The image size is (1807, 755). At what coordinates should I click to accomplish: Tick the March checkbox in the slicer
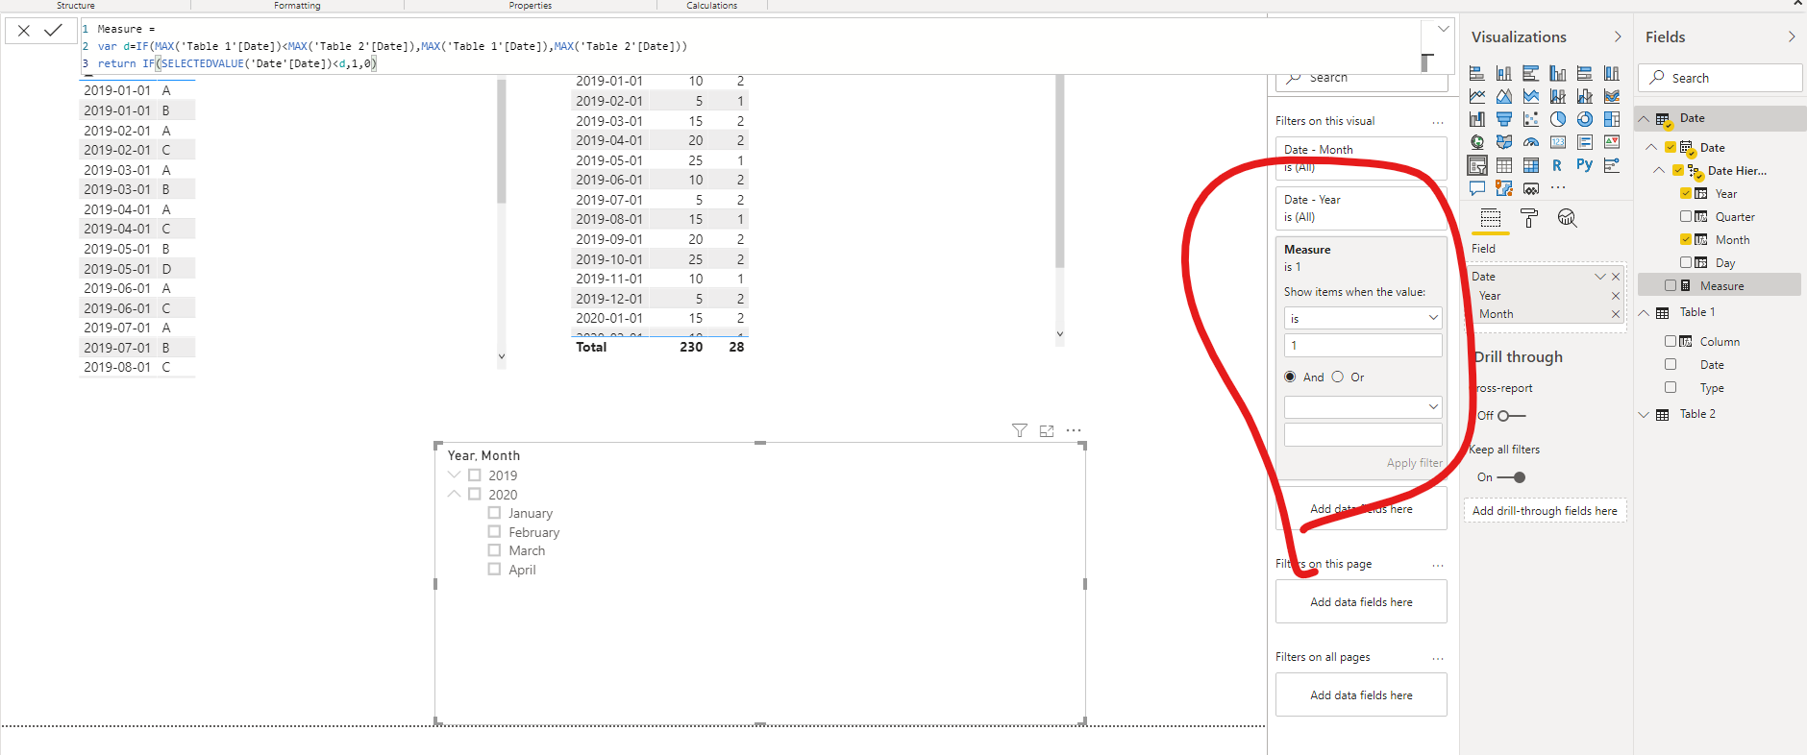pos(494,550)
